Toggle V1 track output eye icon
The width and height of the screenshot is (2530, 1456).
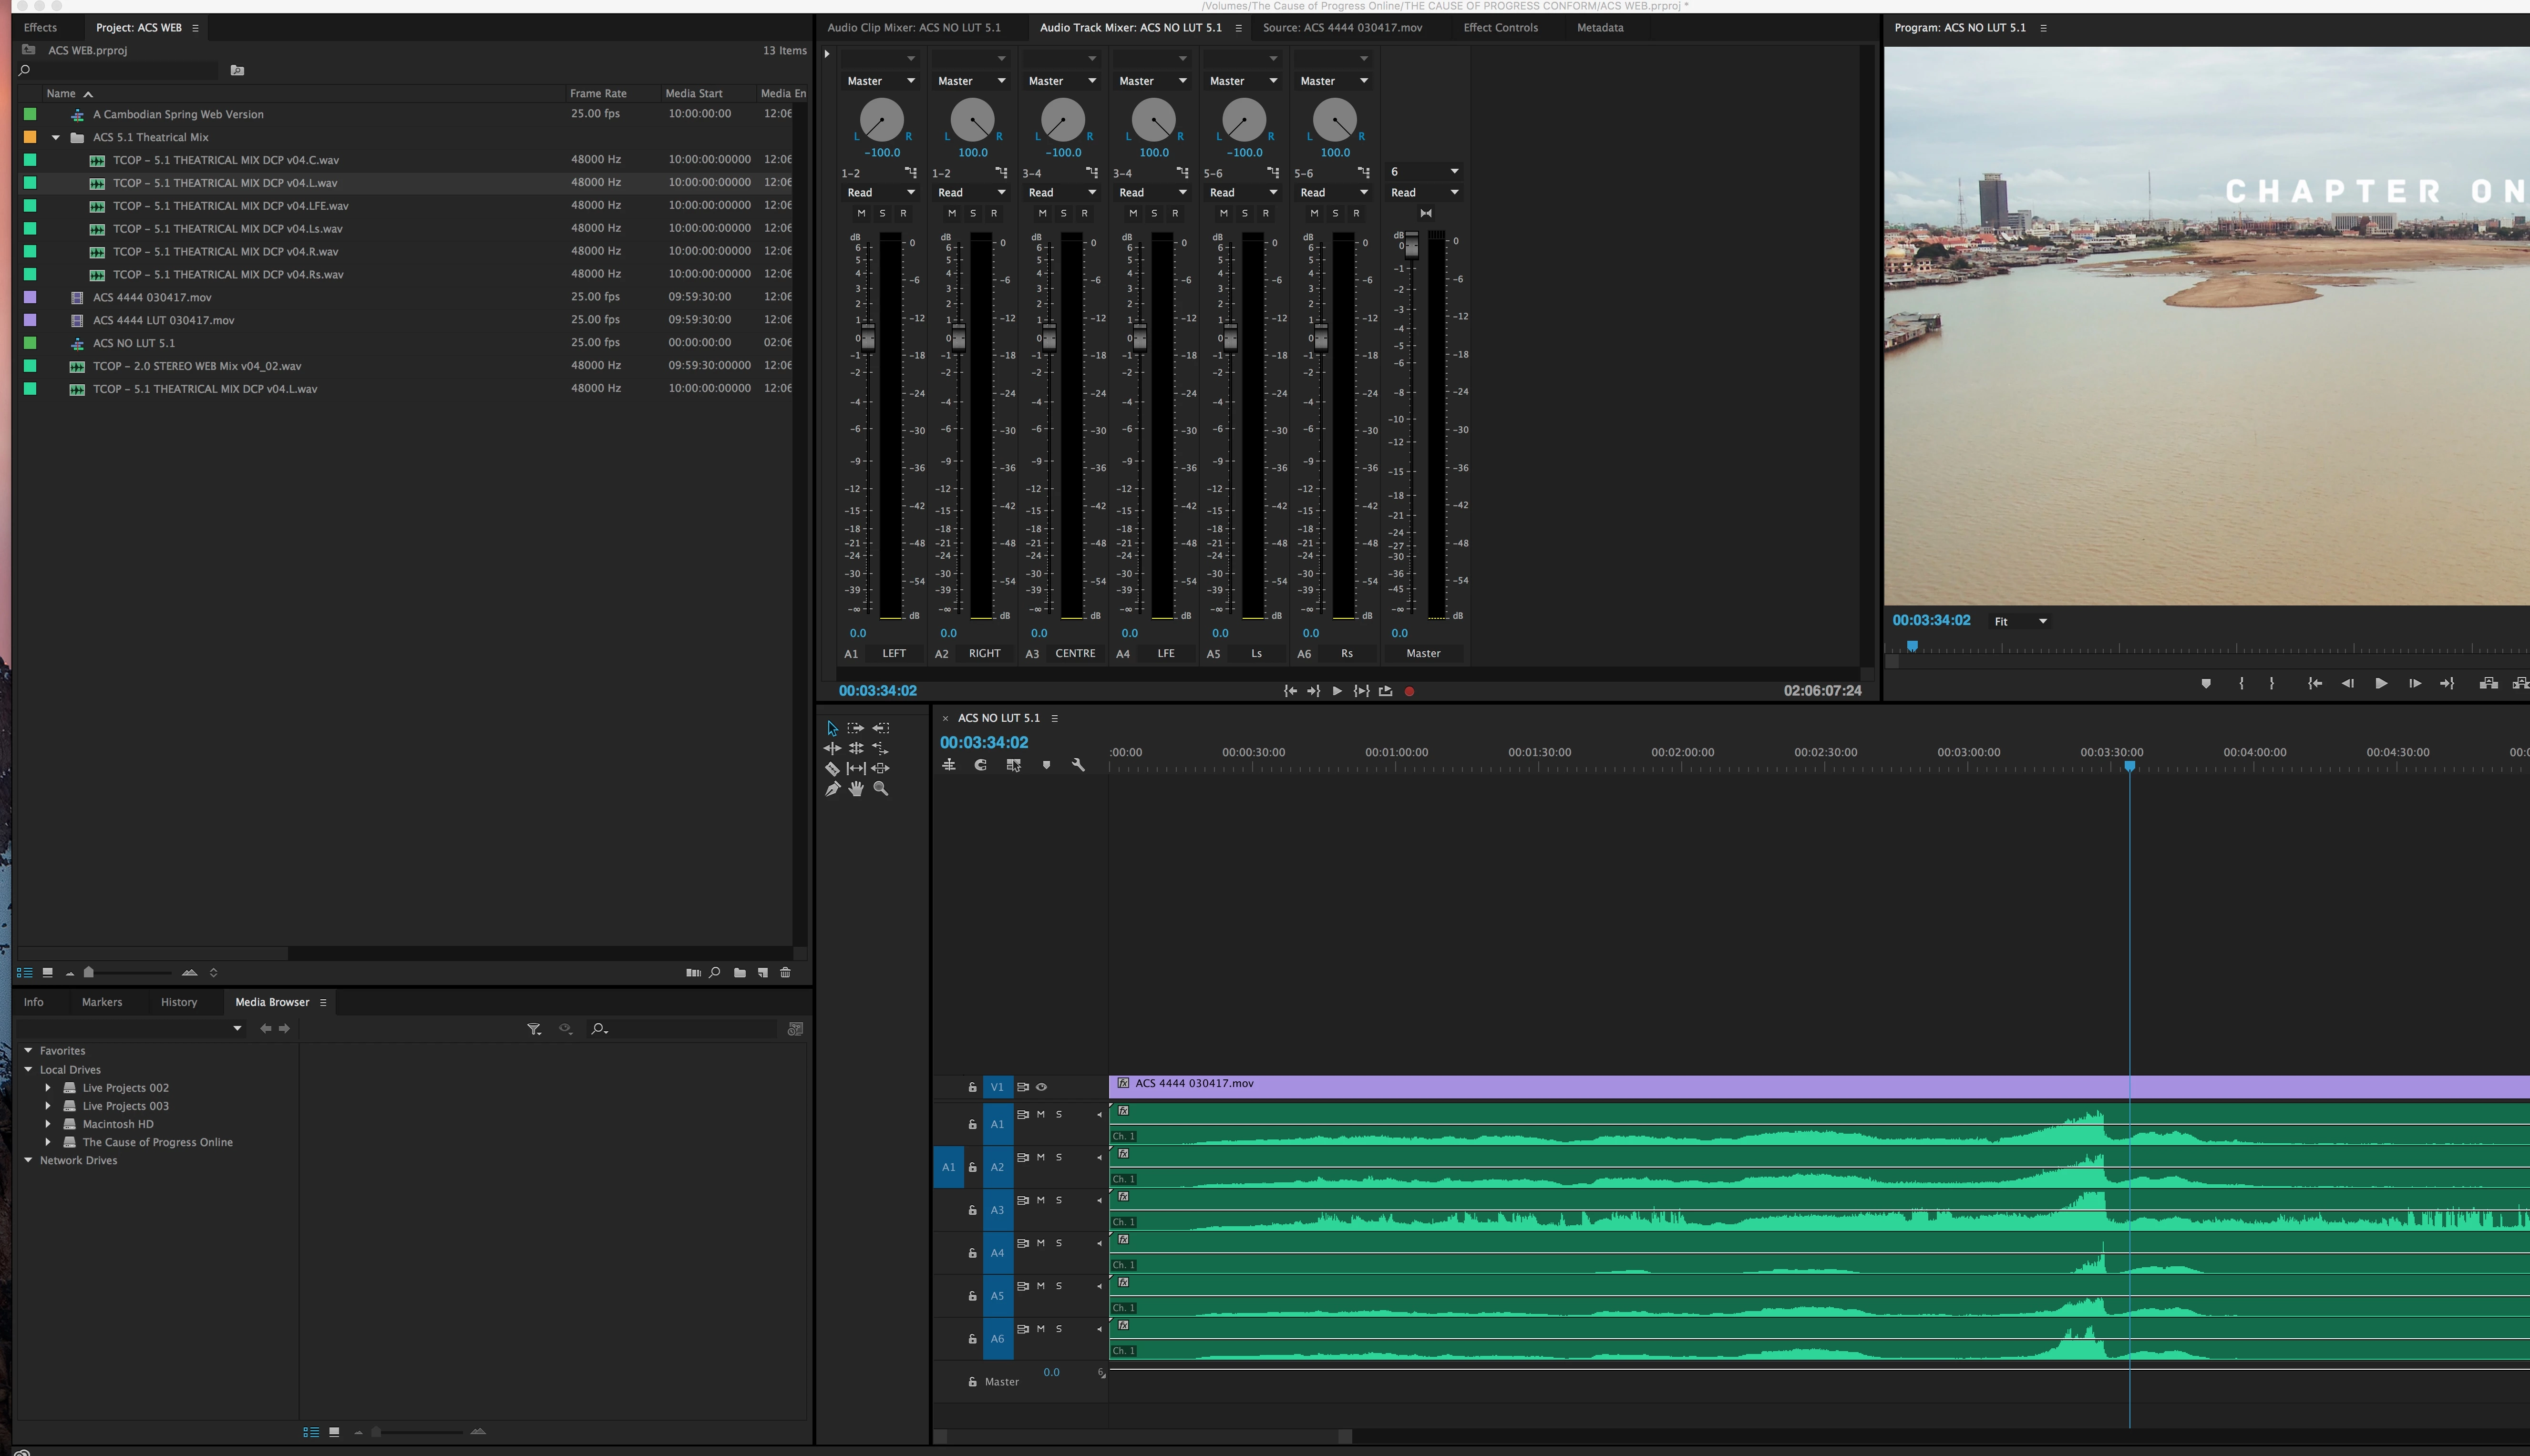[x=1041, y=1087]
